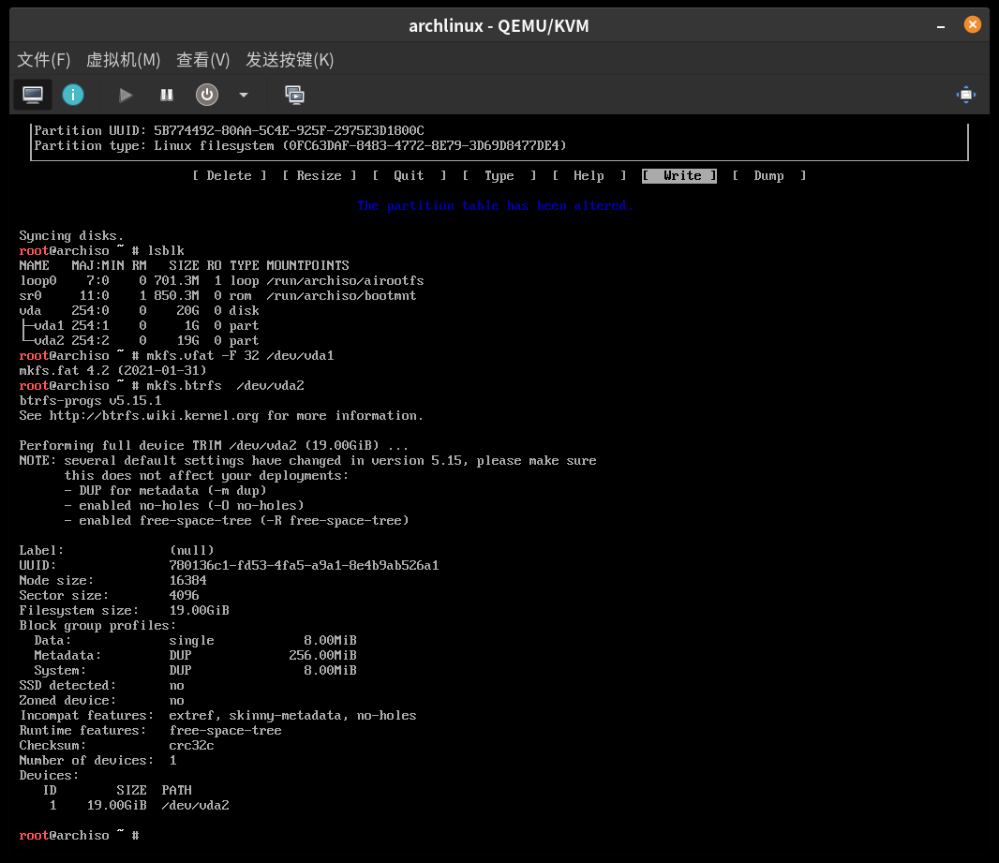999x863 pixels.
Task: Click the 'Incompat features' line
Action: (218, 715)
